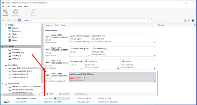Choose the Clouds (E:) partition block

101,64
